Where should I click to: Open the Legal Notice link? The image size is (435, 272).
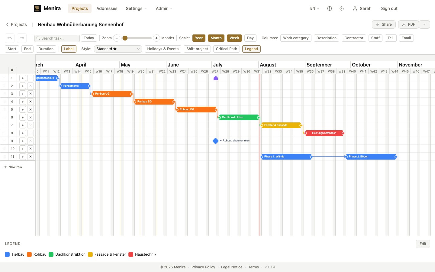click(x=232, y=267)
